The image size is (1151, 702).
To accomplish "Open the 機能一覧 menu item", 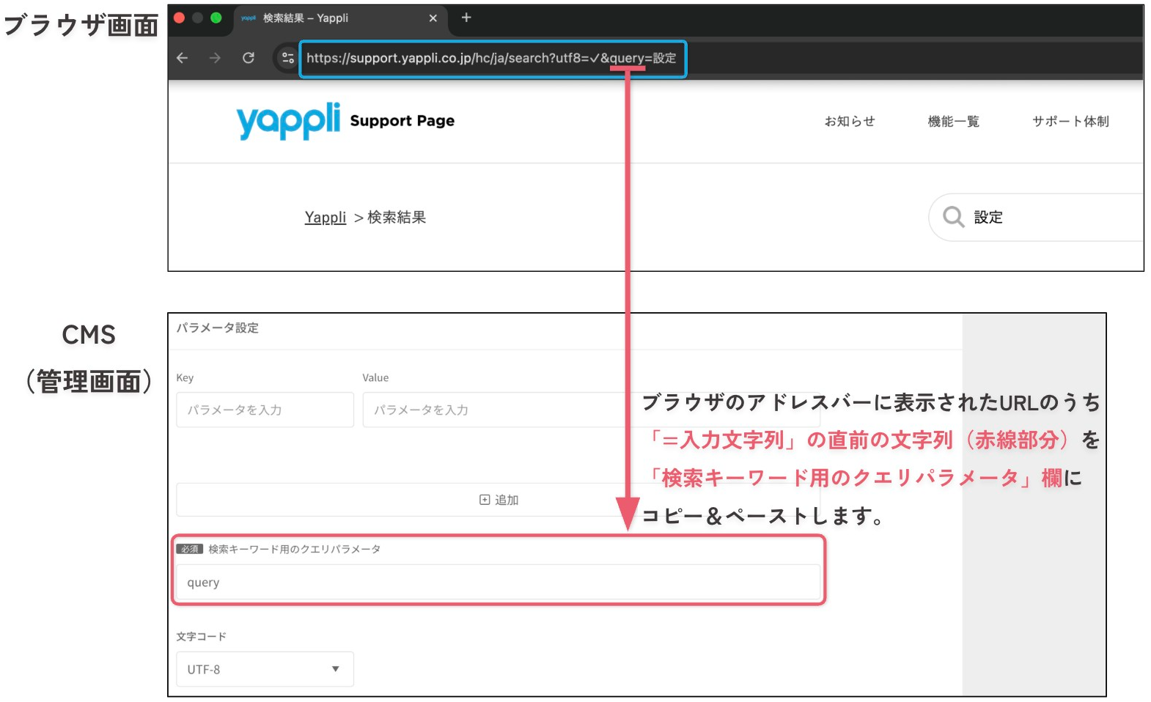I will [x=953, y=122].
